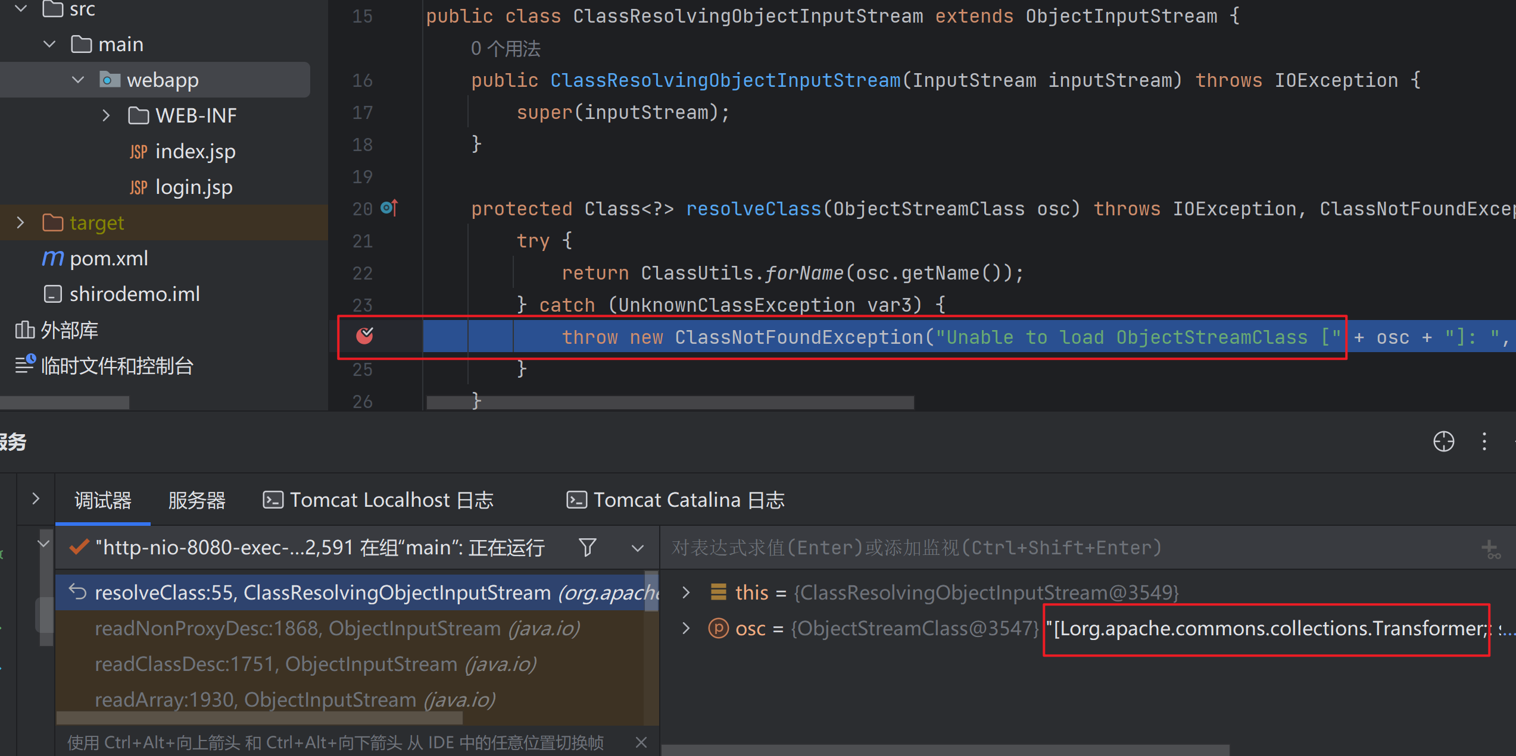Open the thread dropdown arrow
The height and width of the screenshot is (756, 1516).
(x=638, y=548)
